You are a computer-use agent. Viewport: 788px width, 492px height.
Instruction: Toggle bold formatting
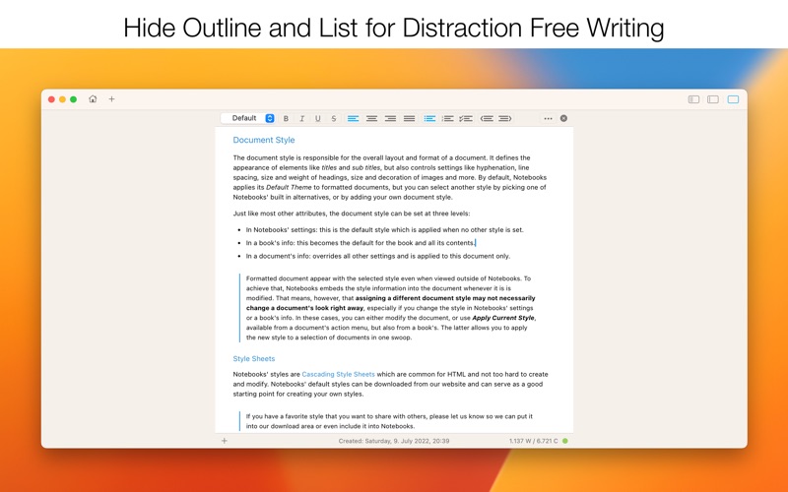286,118
